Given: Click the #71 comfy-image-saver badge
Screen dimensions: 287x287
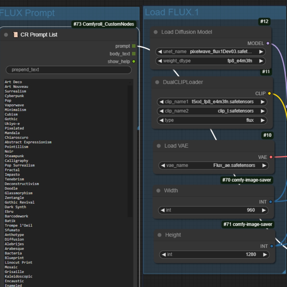Looking at the screenshot, I should coord(248,224).
